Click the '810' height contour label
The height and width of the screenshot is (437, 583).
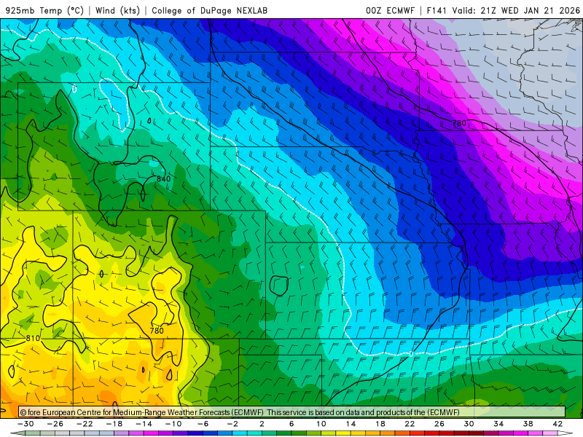point(33,338)
